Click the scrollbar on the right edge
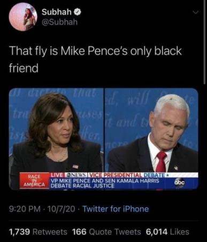This screenshot has height=242, width=207. pos(204,42)
